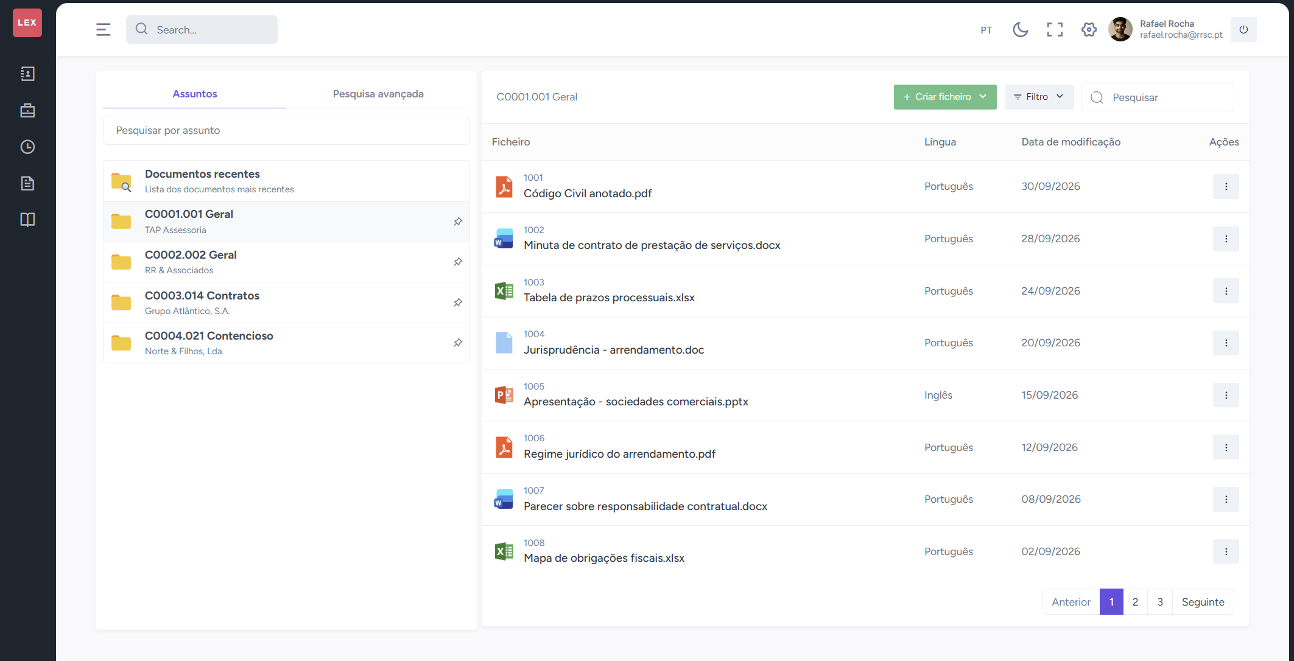Select the C0003.014 Contratos matter
This screenshot has height=661, width=1294.
[286, 303]
